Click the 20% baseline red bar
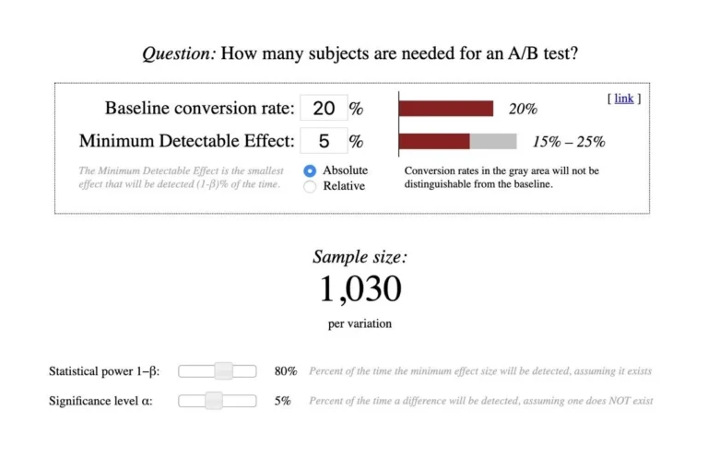 (446, 108)
